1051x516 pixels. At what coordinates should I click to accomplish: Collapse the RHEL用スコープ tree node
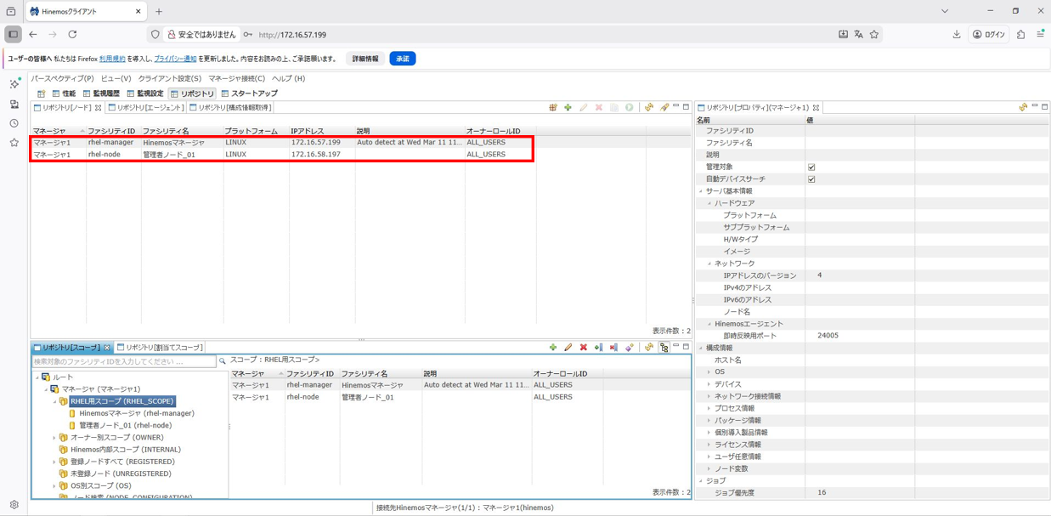(x=54, y=401)
